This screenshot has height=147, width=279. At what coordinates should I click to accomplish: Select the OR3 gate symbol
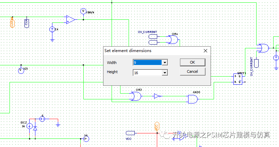coord(136,96)
